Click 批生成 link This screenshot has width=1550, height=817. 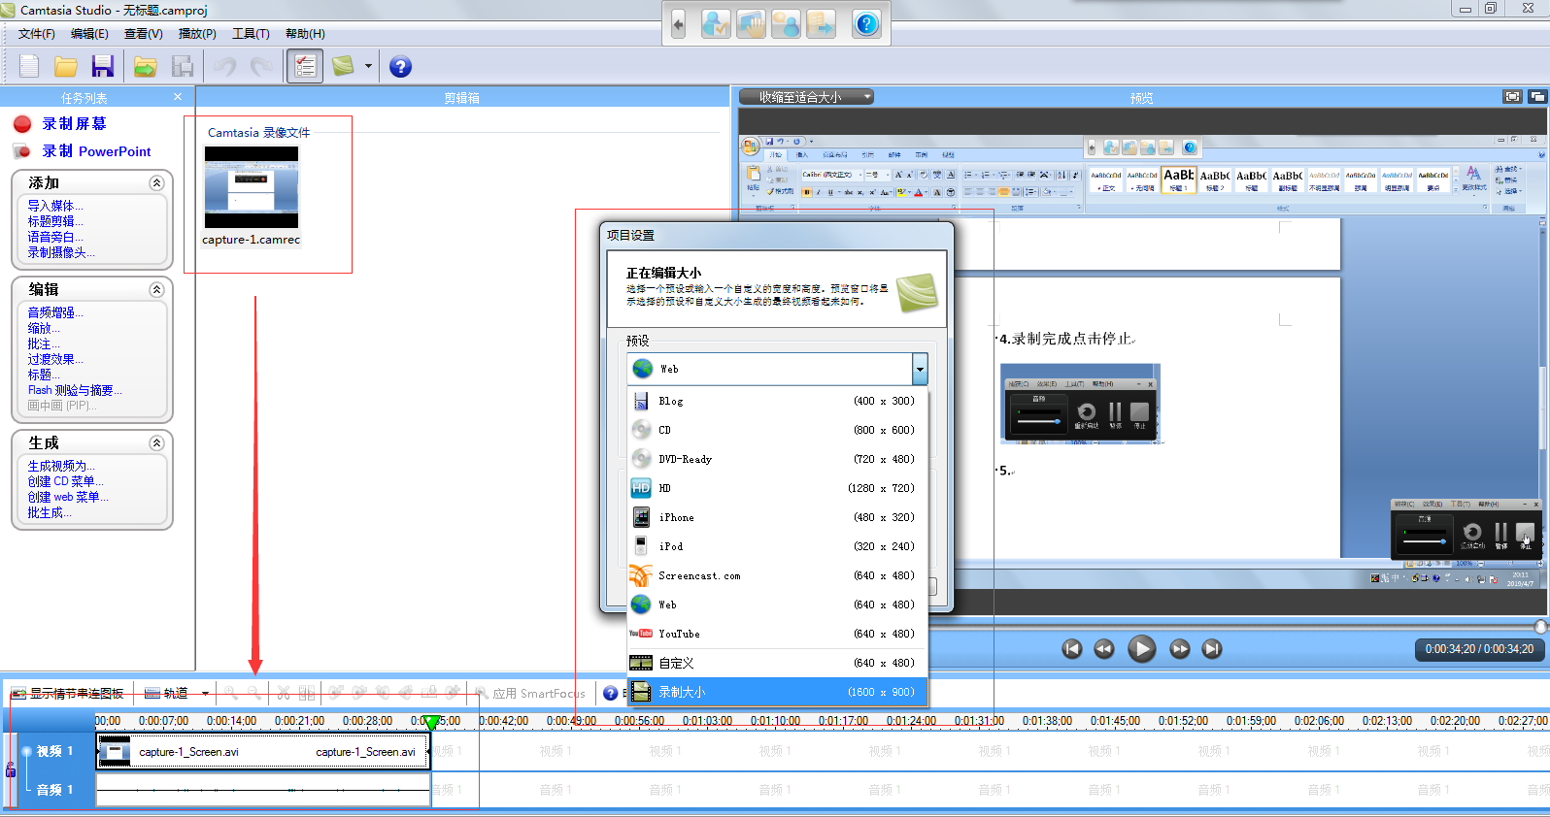(x=50, y=512)
